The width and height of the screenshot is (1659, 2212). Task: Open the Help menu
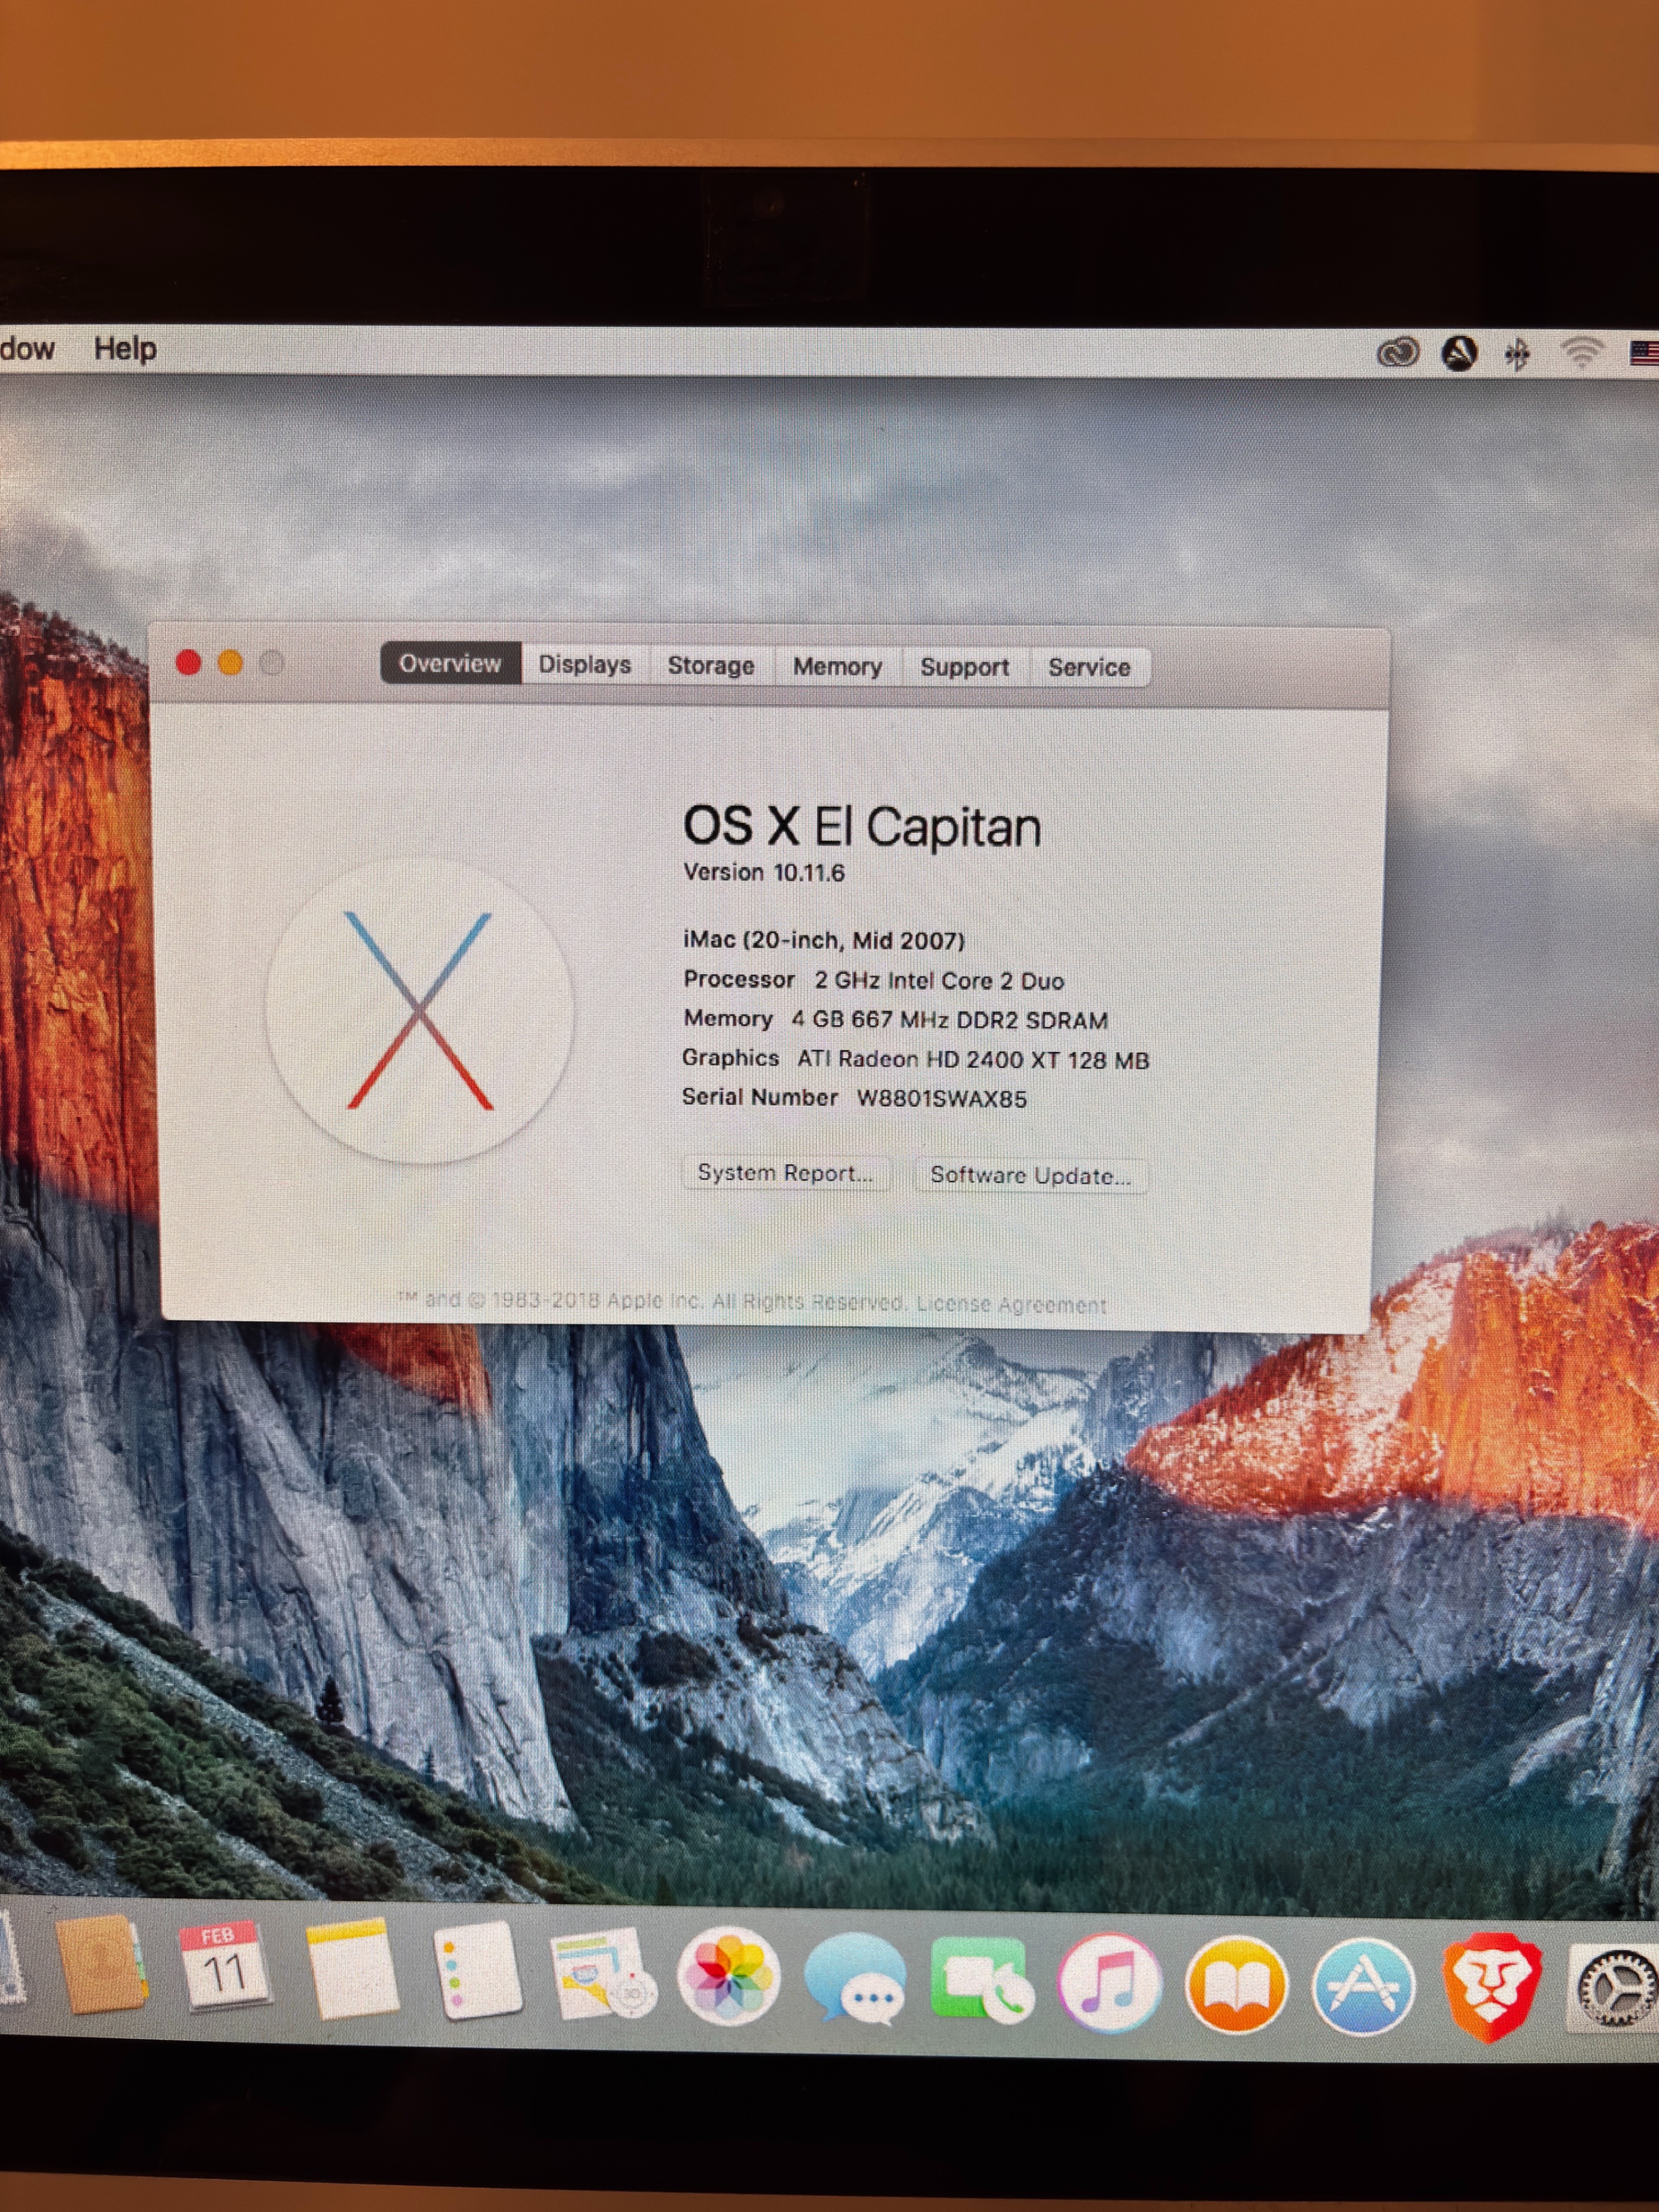125,349
